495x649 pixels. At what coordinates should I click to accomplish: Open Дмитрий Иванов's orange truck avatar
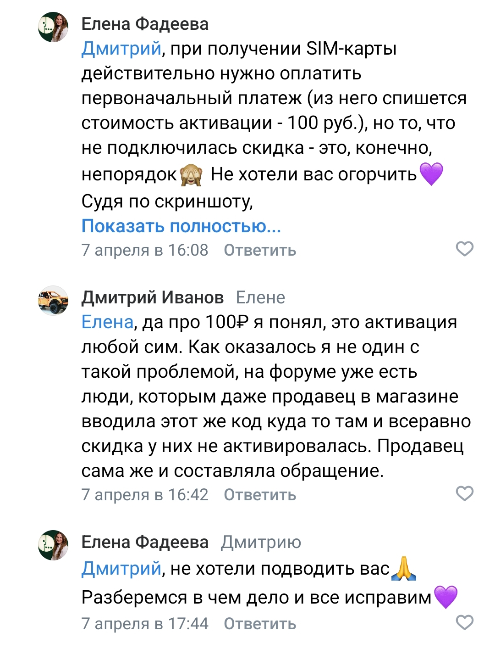[53, 300]
